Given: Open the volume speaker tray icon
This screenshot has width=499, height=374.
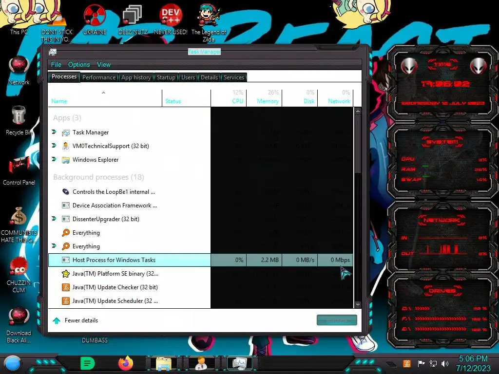Looking at the screenshot, I should 445,363.
